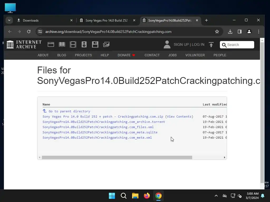
Task: Click the Internet Archive search field
Action: click(237, 45)
